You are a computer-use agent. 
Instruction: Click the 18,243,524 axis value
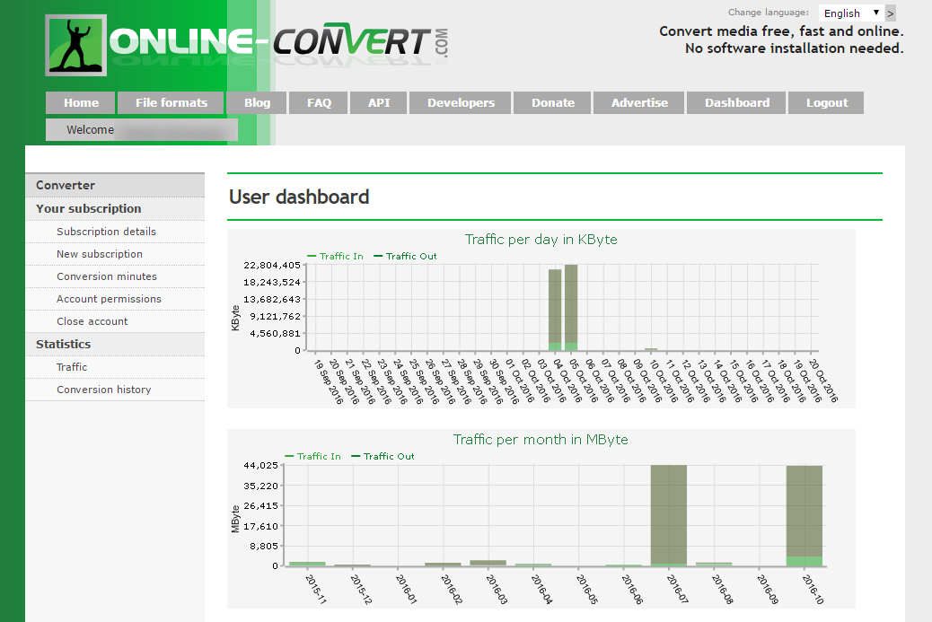pos(272,282)
